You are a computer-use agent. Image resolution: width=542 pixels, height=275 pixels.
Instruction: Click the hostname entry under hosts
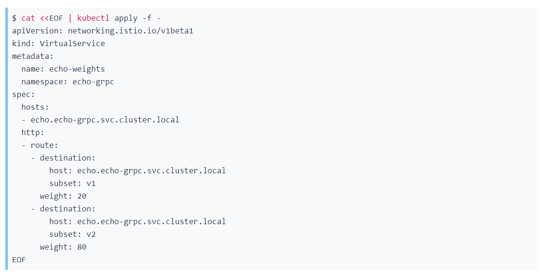pyautogui.click(x=105, y=120)
